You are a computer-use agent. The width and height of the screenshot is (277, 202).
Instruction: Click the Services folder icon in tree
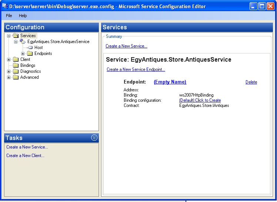click(x=16, y=36)
